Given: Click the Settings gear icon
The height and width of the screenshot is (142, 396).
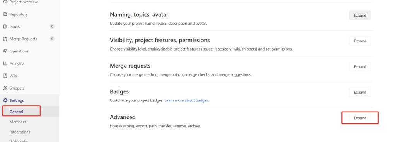Looking at the screenshot, I should click(x=5, y=100).
